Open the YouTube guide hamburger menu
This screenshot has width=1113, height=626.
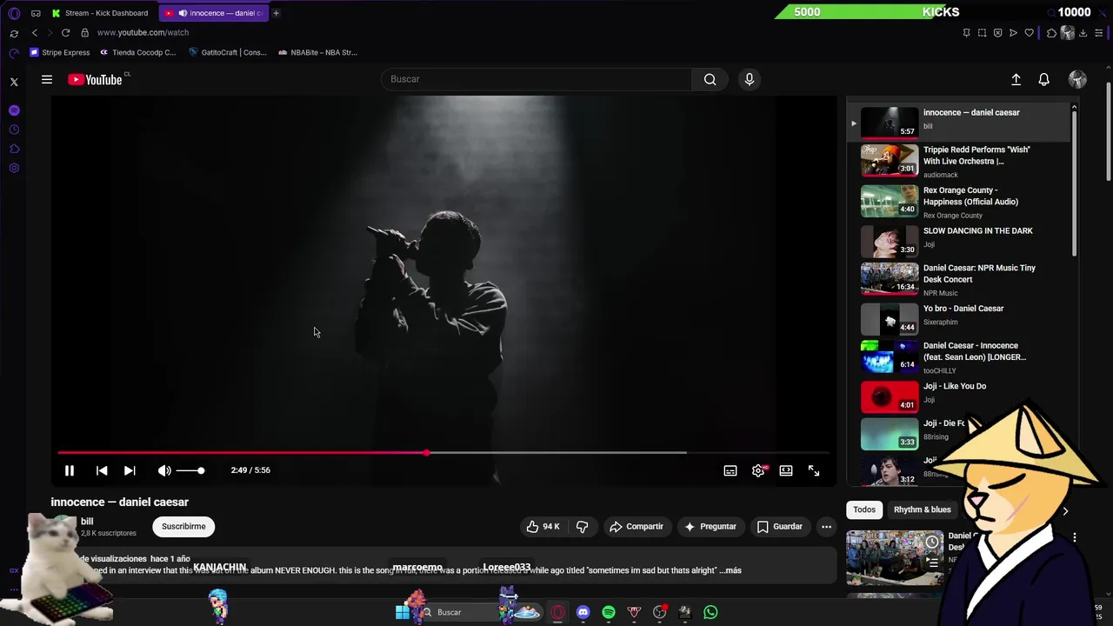[x=47, y=79]
